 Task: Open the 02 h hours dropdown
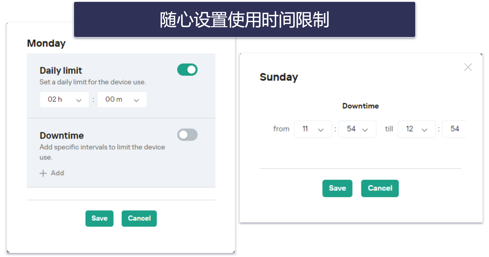(64, 99)
